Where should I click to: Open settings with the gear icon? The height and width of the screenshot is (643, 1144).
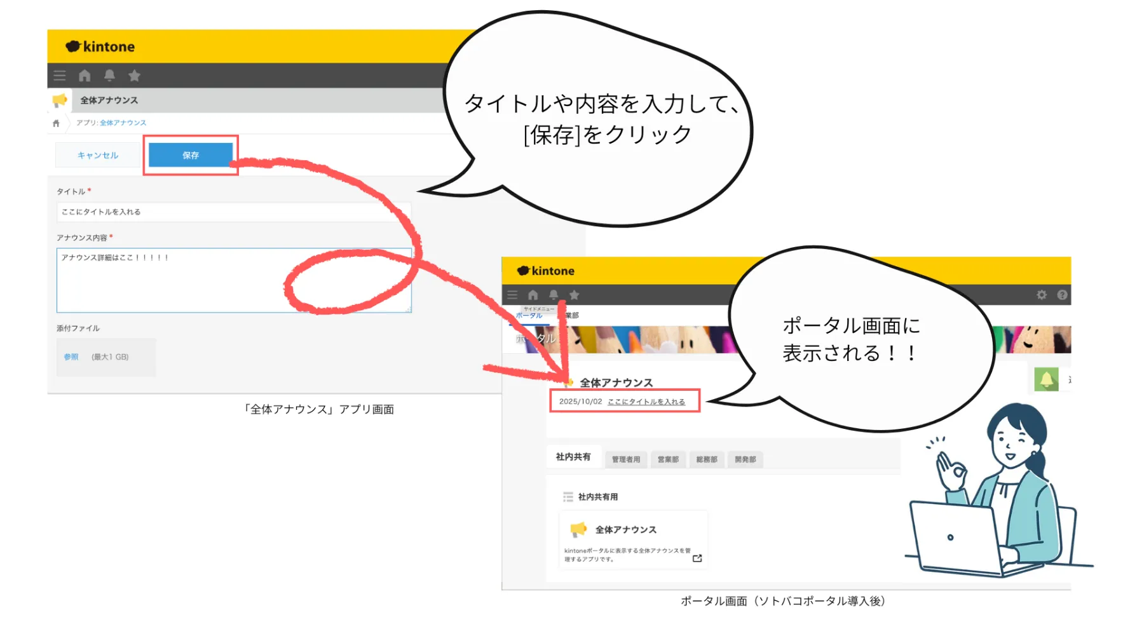coord(1041,295)
